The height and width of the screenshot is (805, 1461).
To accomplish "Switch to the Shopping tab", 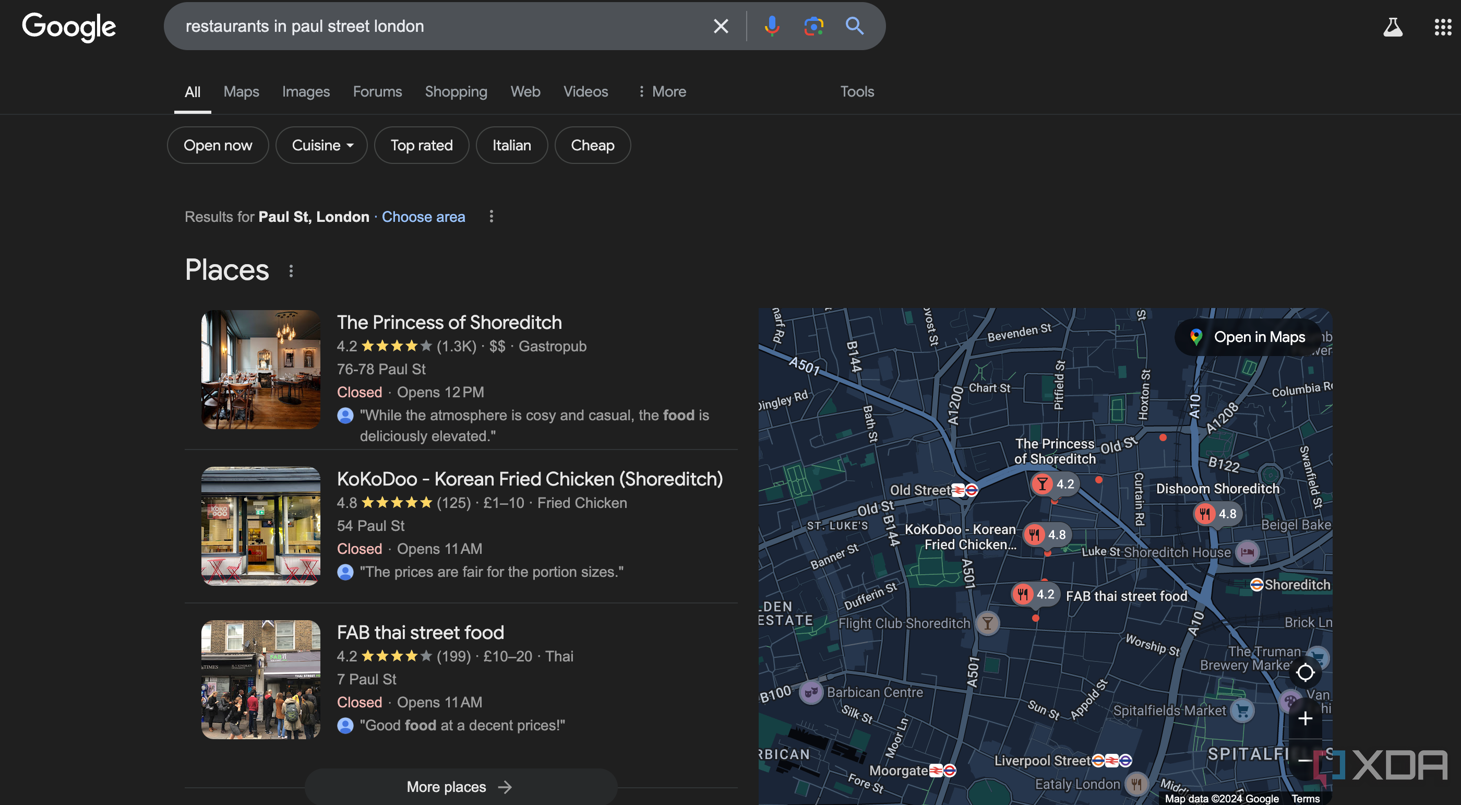I will [x=456, y=91].
